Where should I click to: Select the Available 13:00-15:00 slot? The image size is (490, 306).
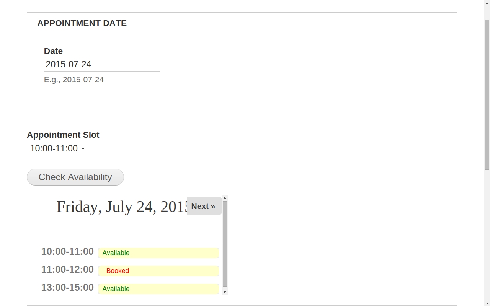tap(158, 289)
